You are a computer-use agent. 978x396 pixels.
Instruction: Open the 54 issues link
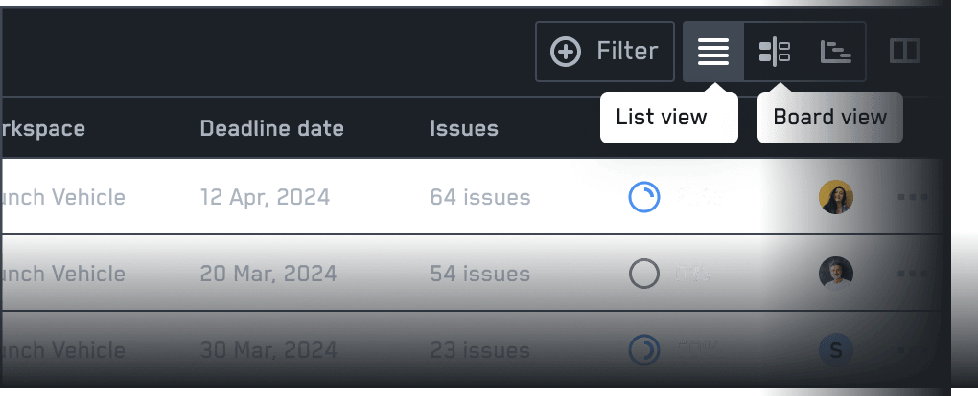click(x=479, y=274)
